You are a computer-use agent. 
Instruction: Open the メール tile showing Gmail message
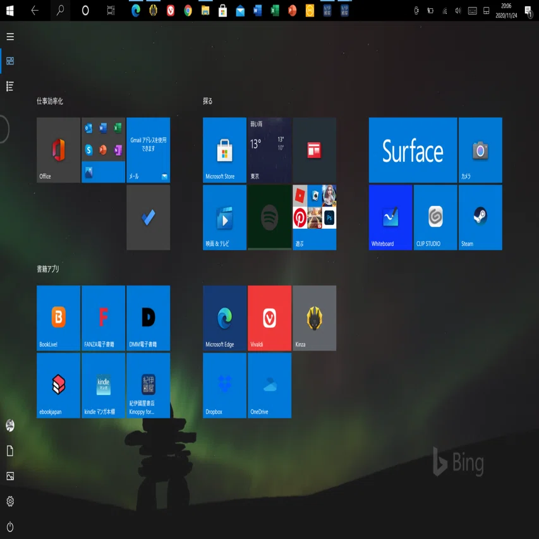(x=148, y=150)
